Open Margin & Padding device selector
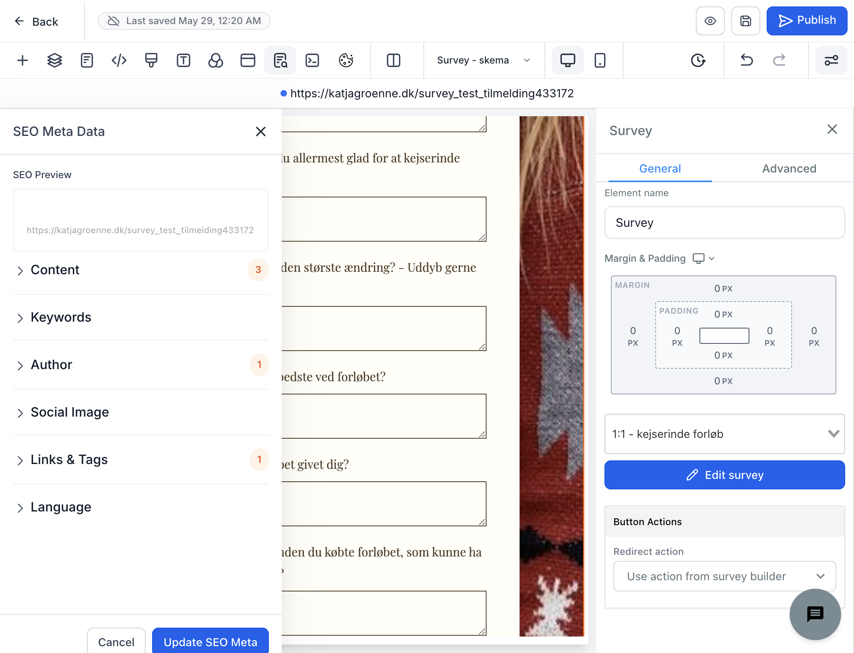854x653 pixels. click(x=703, y=258)
